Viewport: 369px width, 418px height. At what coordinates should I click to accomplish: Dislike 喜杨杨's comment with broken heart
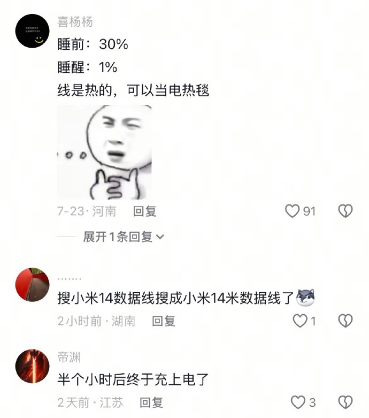(345, 211)
